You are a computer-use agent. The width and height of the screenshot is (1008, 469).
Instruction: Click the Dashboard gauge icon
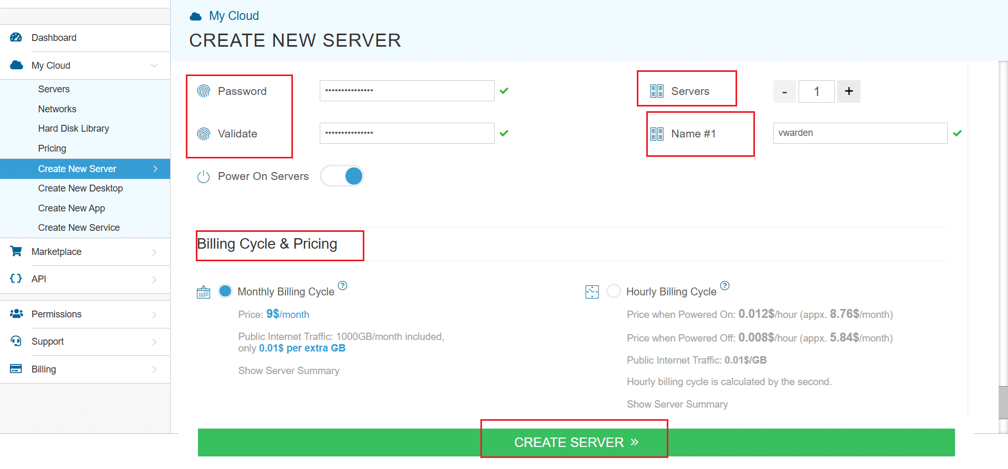[16, 37]
